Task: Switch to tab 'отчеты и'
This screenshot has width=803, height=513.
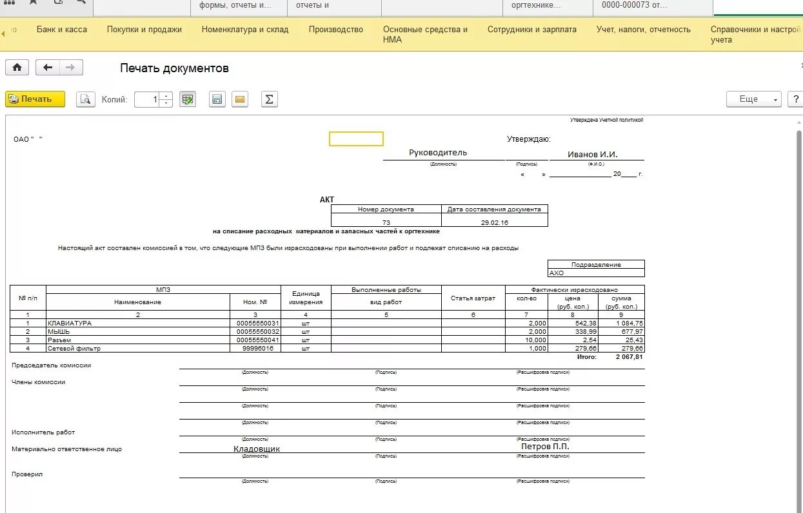Action: [x=334, y=8]
